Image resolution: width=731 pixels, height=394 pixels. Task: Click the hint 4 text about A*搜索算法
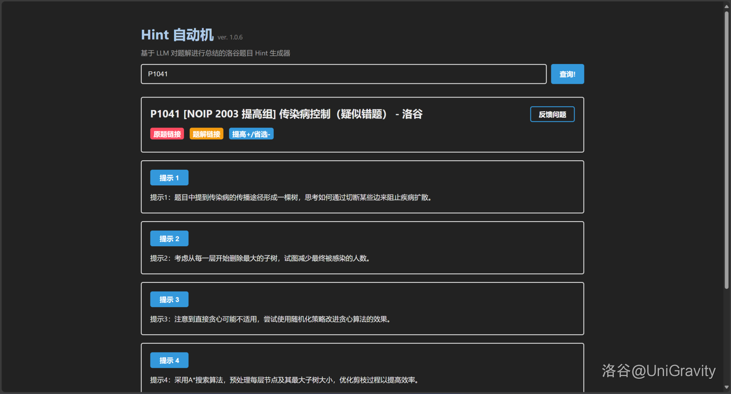click(285, 380)
